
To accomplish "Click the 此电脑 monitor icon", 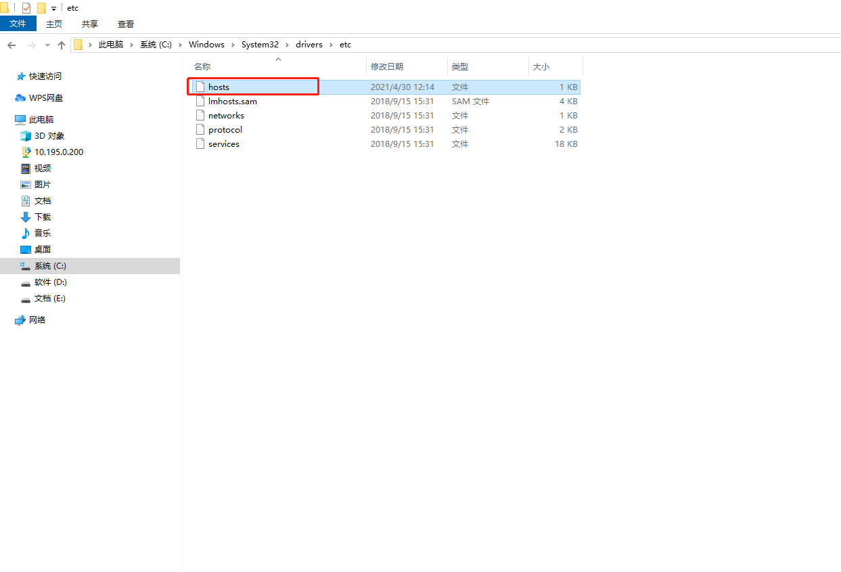I will (x=20, y=119).
